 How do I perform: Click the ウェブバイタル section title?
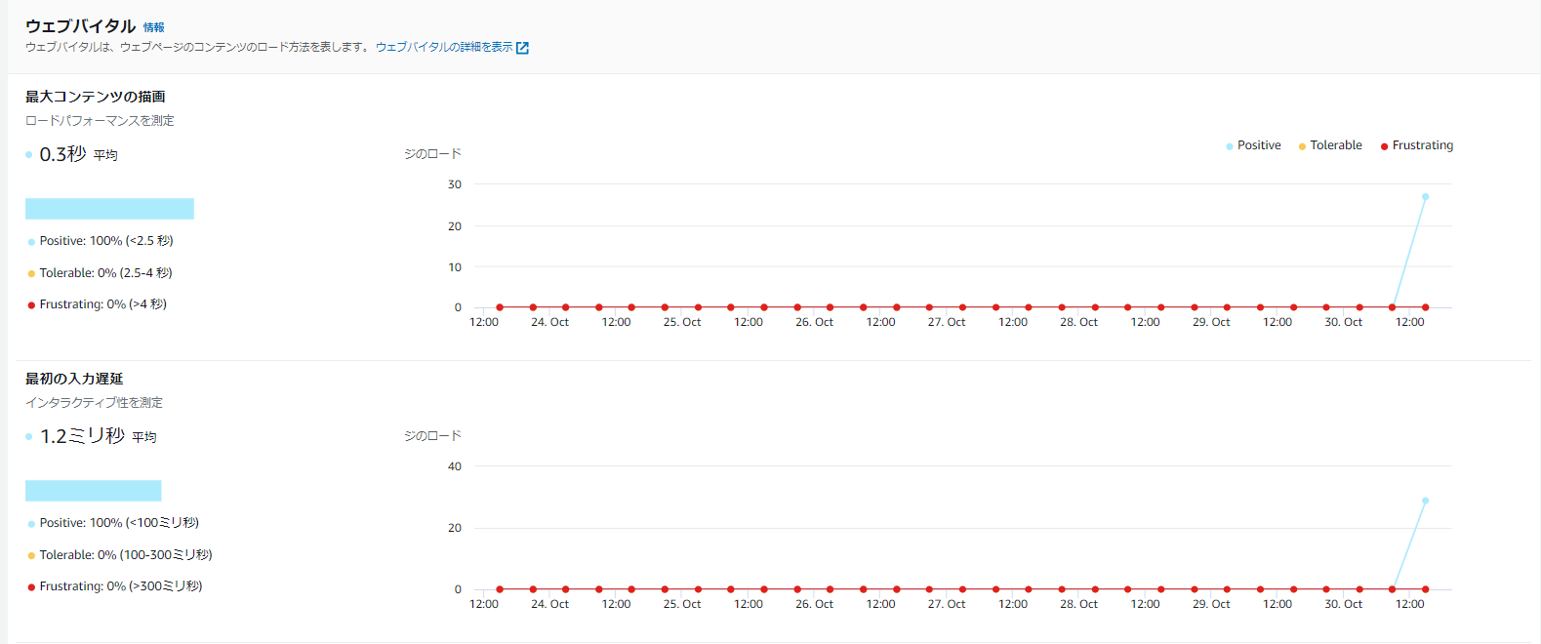tap(80, 26)
